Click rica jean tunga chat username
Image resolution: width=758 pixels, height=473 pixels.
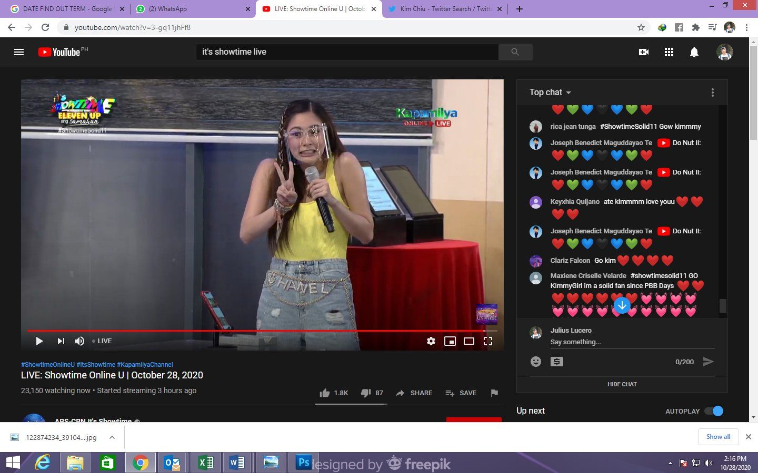pos(573,127)
